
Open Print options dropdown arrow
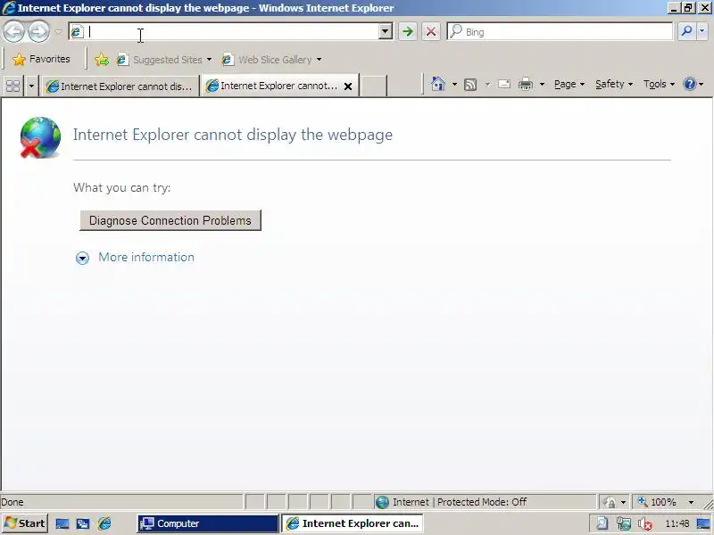(542, 84)
